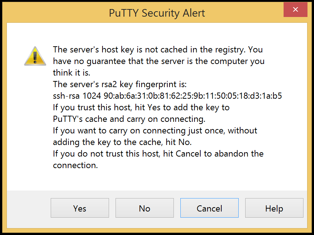Click the 'adding the key to the cache' line
The width and height of the screenshot is (314, 235).
coord(122,142)
